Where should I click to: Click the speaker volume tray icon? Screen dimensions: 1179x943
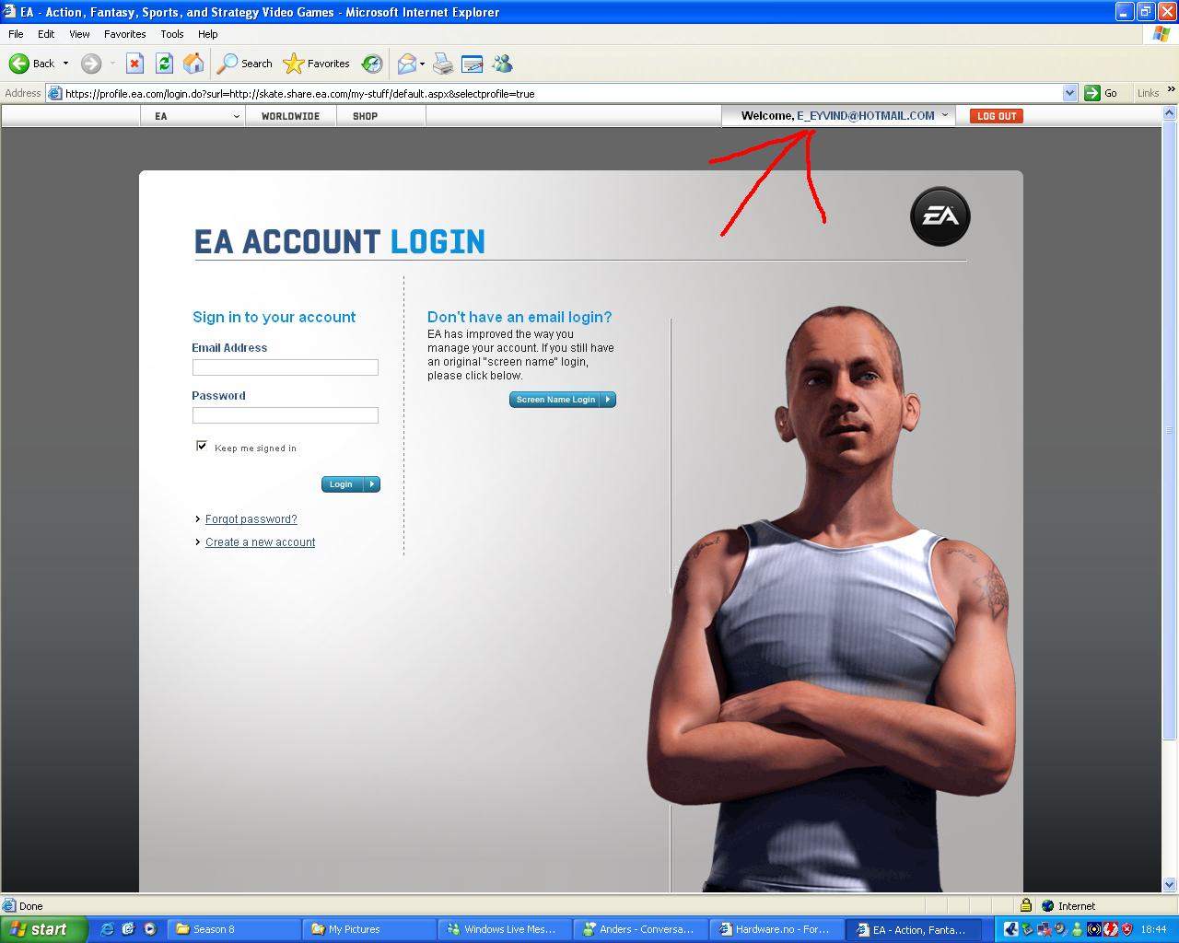1060,929
